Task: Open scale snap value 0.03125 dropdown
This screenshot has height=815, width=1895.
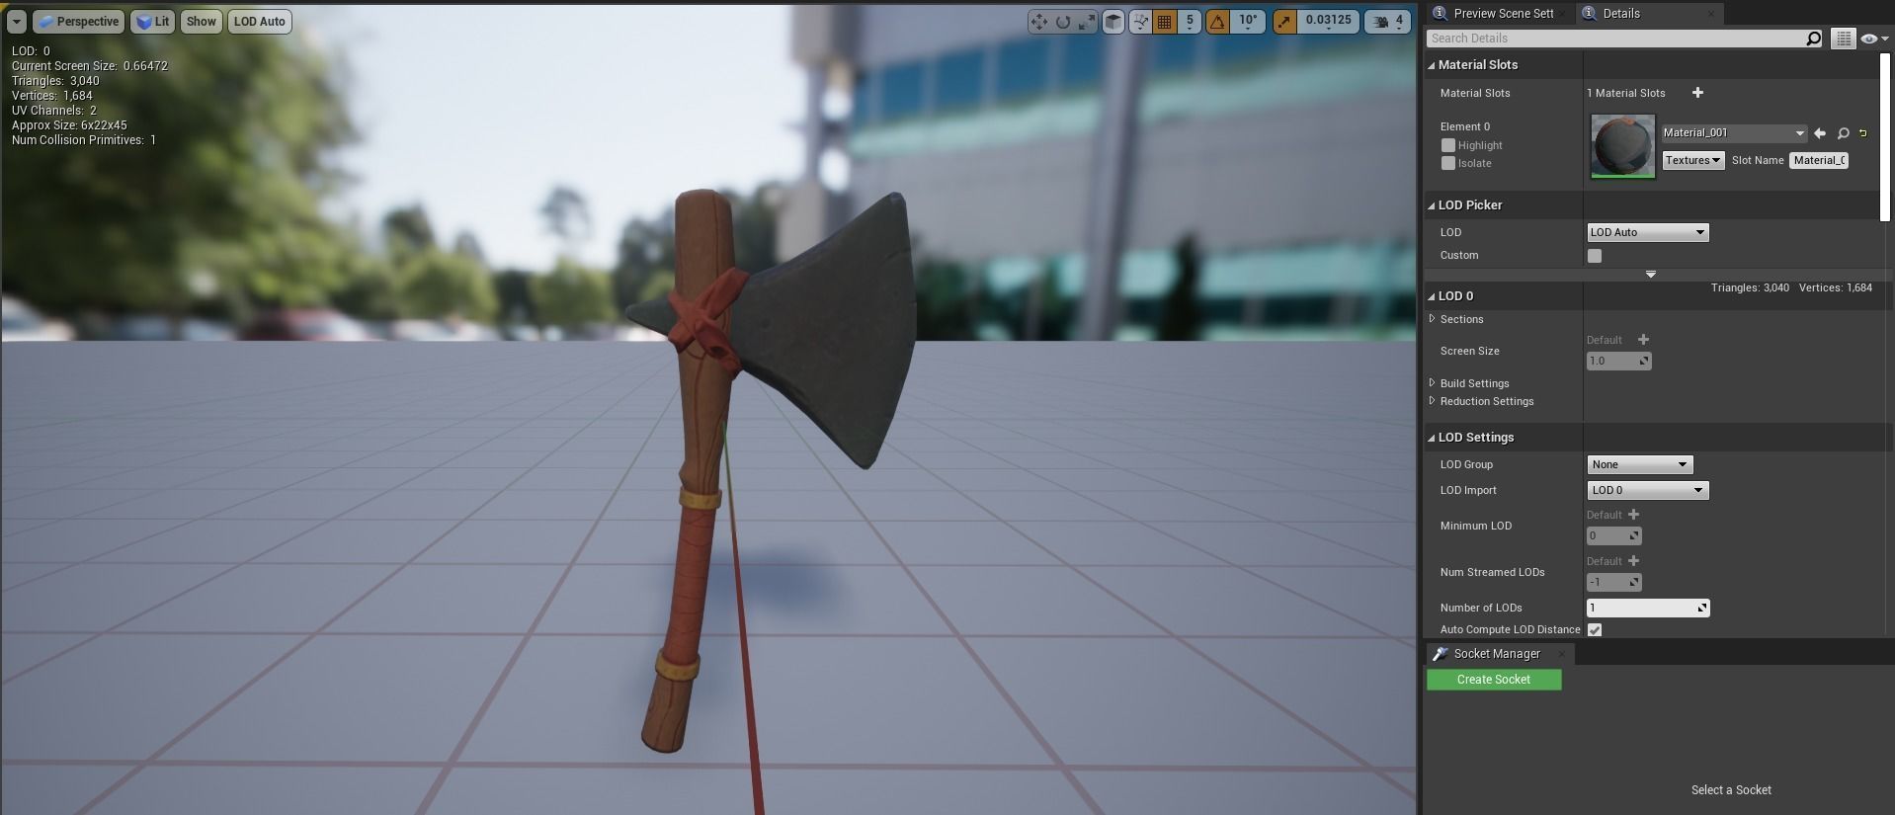Action: (1328, 22)
